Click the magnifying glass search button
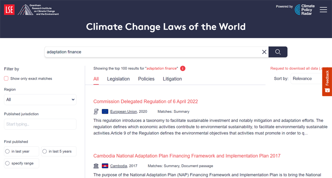The height and width of the screenshot is (178, 332). pos(278,52)
